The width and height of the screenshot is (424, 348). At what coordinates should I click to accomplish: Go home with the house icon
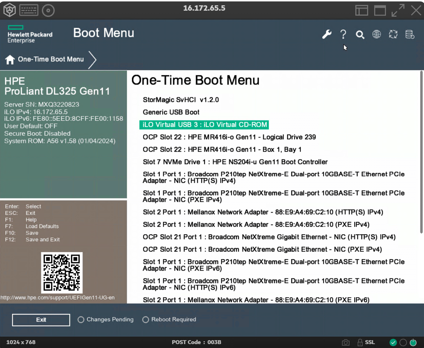click(x=10, y=59)
